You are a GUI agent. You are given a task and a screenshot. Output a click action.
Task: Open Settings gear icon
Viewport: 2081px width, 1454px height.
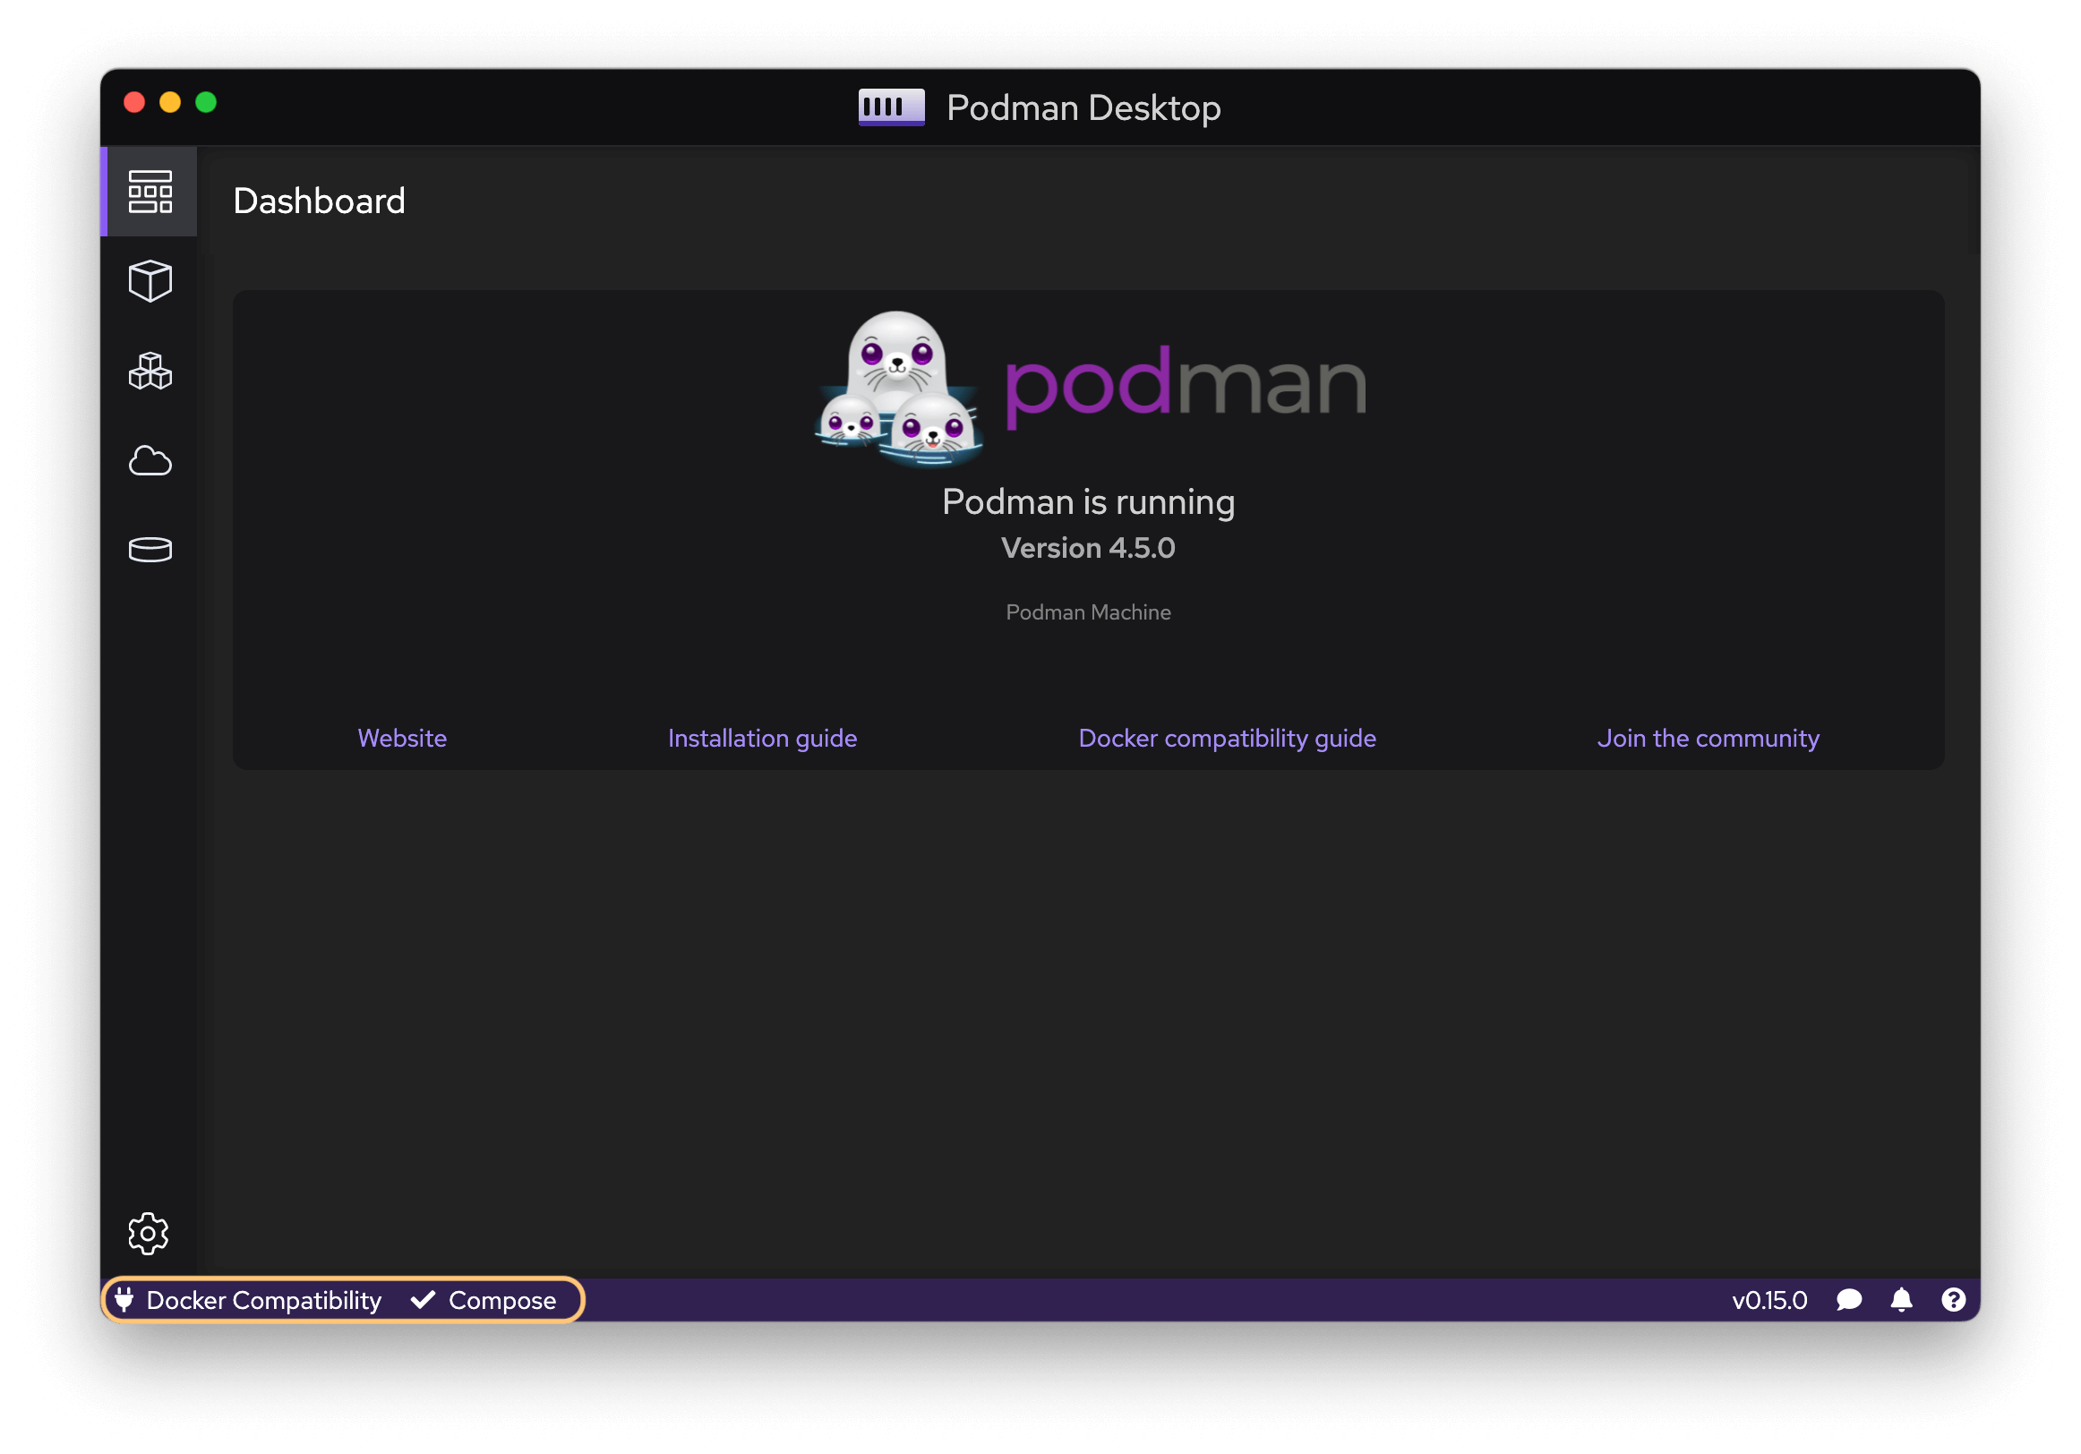point(148,1233)
